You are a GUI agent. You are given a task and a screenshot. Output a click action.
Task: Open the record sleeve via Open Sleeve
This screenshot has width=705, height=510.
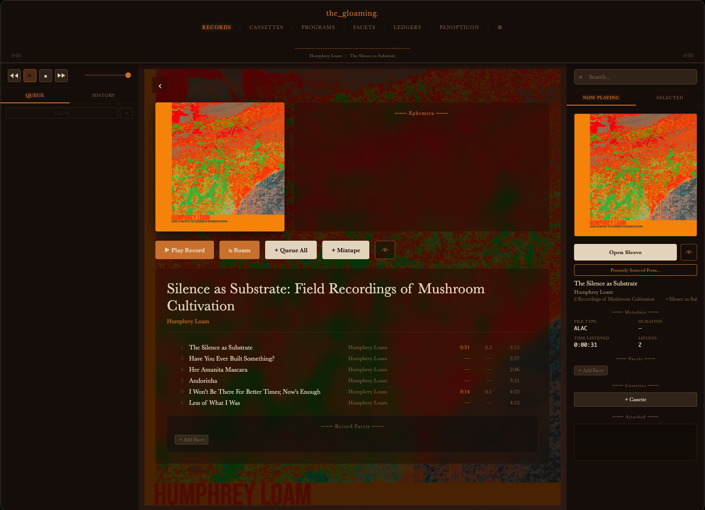click(x=625, y=252)
